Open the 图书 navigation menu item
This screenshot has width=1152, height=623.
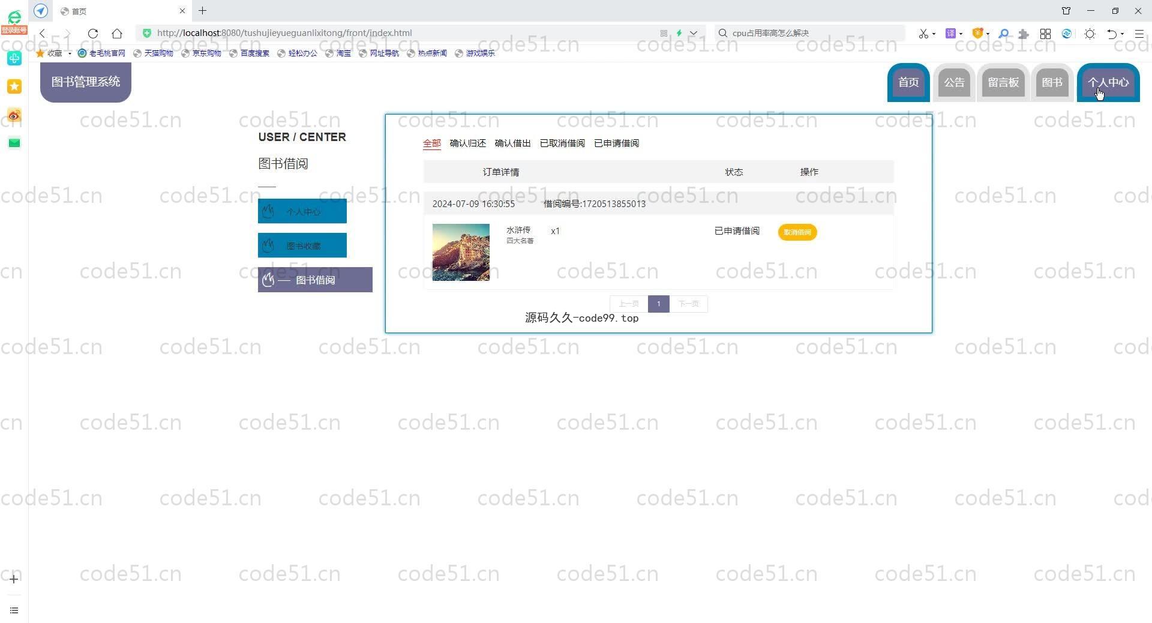[x=1052, y=82]
